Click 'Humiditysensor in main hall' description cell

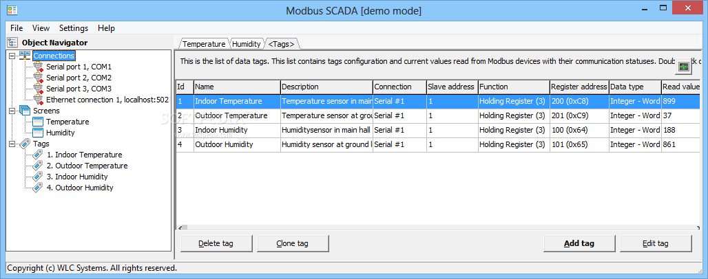pyautogui.click(x=326, y=130)
